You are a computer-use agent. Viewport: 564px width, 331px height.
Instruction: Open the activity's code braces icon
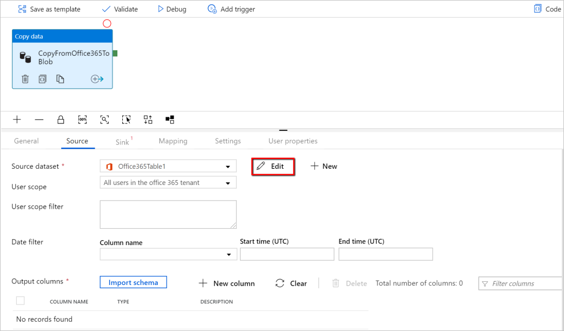coord(42,78)
